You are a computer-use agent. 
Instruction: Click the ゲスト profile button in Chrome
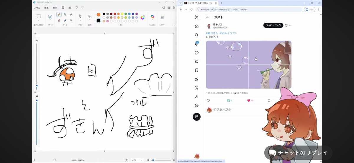(310, 9)
